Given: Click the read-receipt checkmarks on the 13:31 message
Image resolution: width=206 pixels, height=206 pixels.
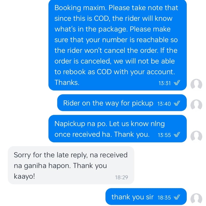Looking at the screenshot, I should coord(176,83).
